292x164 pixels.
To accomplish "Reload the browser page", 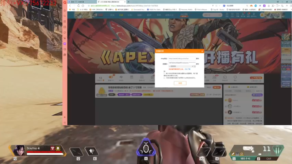I will click(x=78, y=6).
